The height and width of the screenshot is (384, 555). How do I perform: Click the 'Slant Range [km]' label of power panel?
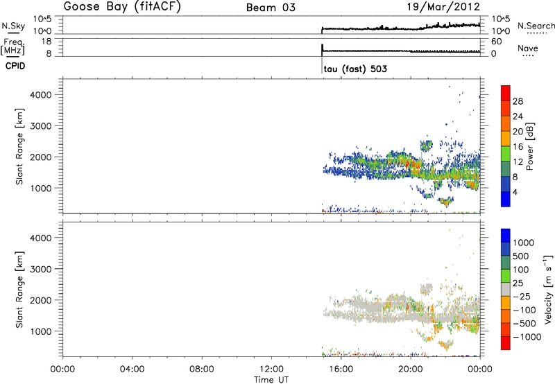[19, 147]
